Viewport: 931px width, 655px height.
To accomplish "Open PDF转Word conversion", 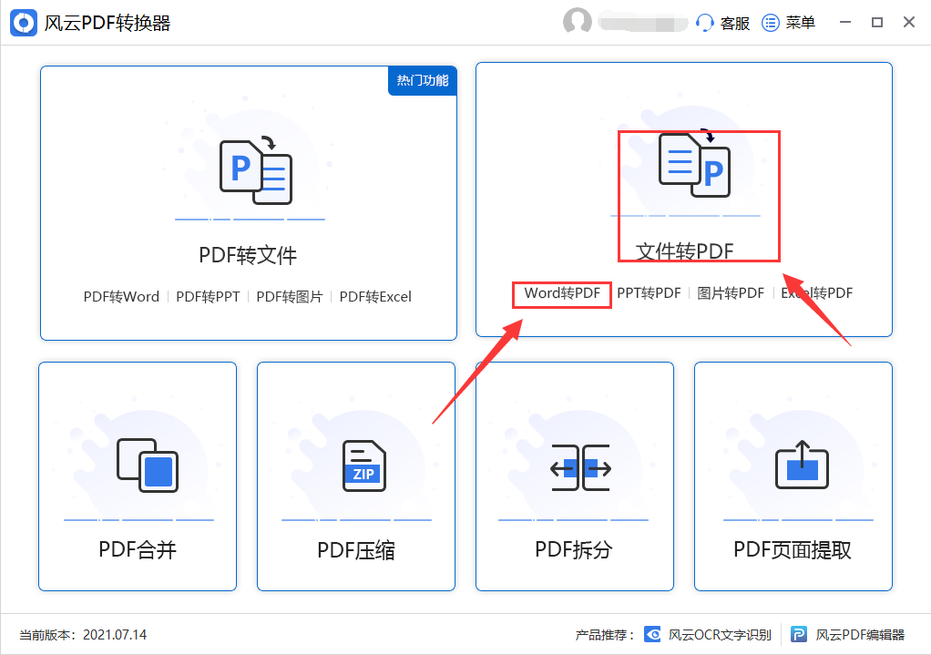I will [121, 296].
